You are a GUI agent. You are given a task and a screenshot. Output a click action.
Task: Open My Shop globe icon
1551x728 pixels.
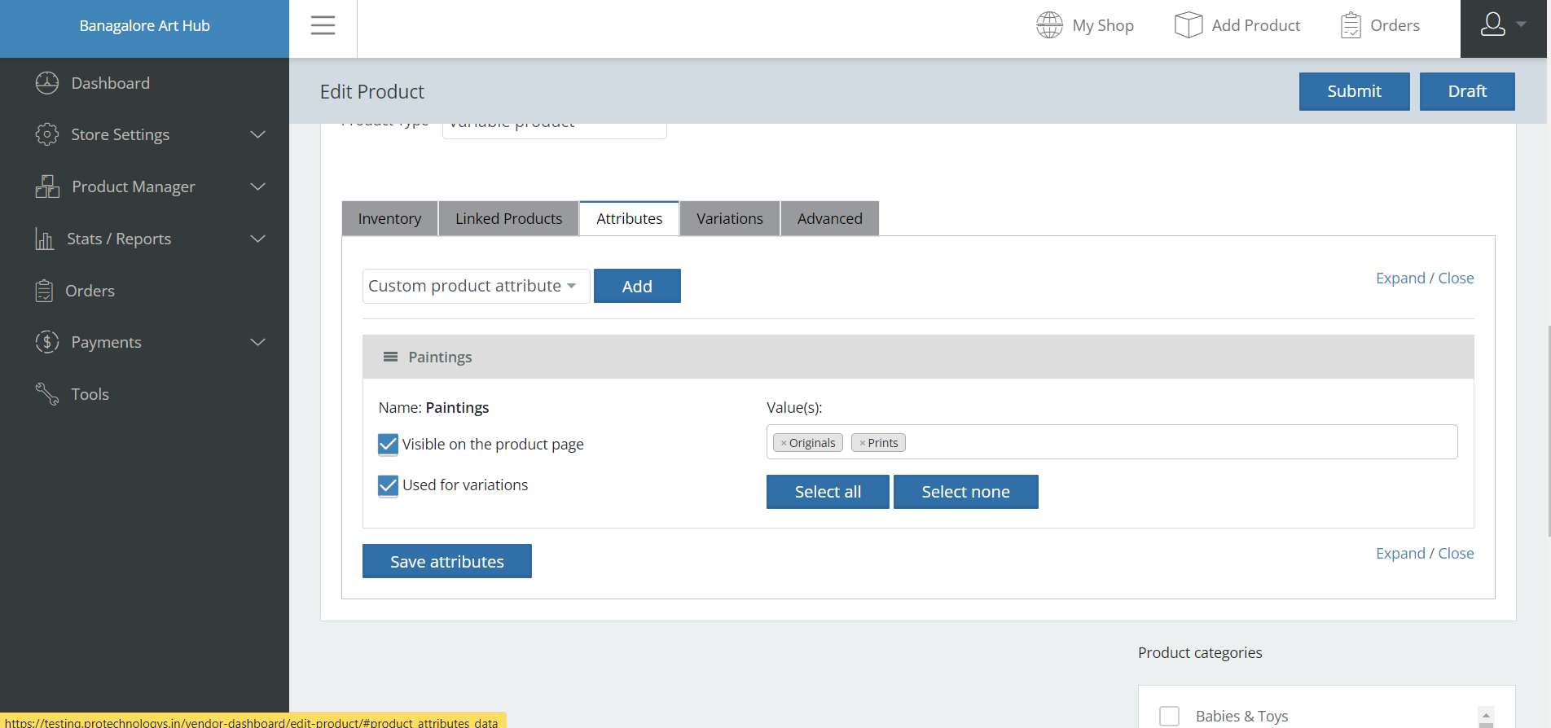[x=1049, y=25]
